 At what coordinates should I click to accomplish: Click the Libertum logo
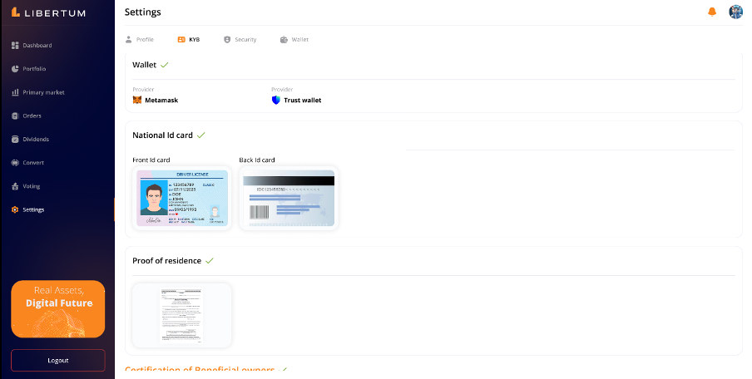pyautogui.click(x=48, y=12)
